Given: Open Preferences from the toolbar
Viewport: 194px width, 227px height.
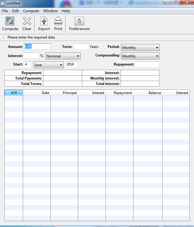Looking at the screenshot, I should pyautogui.click(x=79, y=21).
